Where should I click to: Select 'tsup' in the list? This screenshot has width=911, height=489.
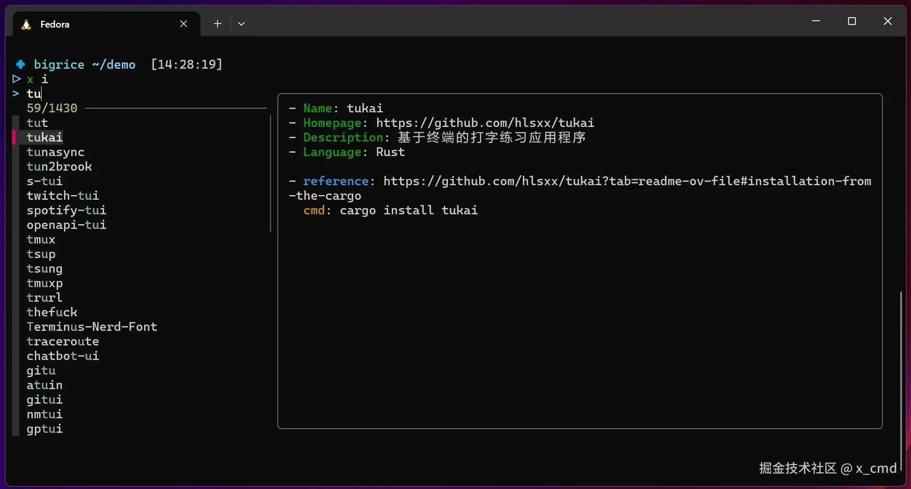[x=41, y=254]
